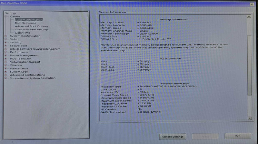Expand the Wireless node
The width and height of the screenshot is (258, 144).
pos(6,65)
